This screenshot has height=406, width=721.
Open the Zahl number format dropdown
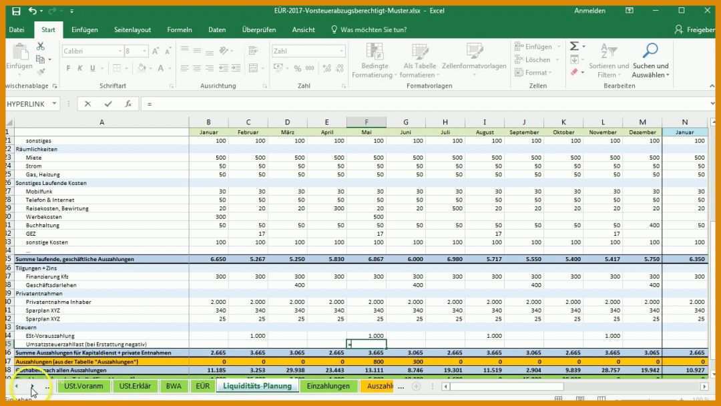click(340, 51)
